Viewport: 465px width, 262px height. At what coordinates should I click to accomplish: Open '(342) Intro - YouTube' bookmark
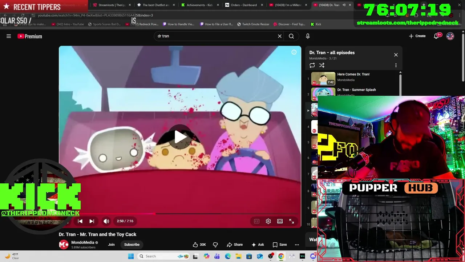click(68, 24)
